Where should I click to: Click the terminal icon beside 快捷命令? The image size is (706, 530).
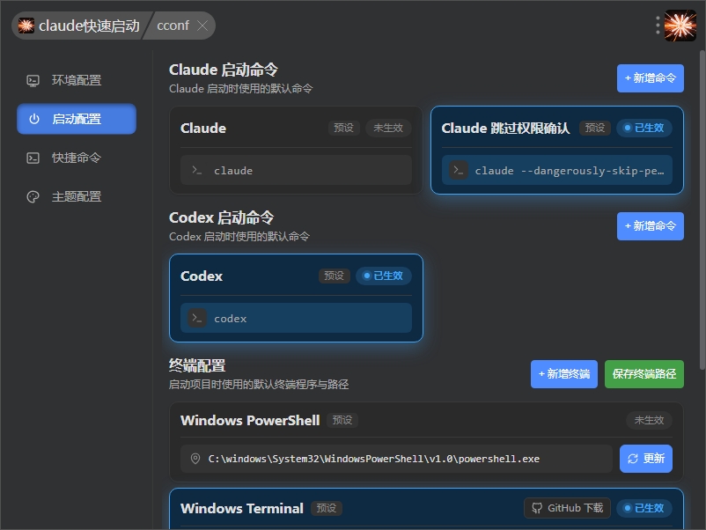(33, 158)
